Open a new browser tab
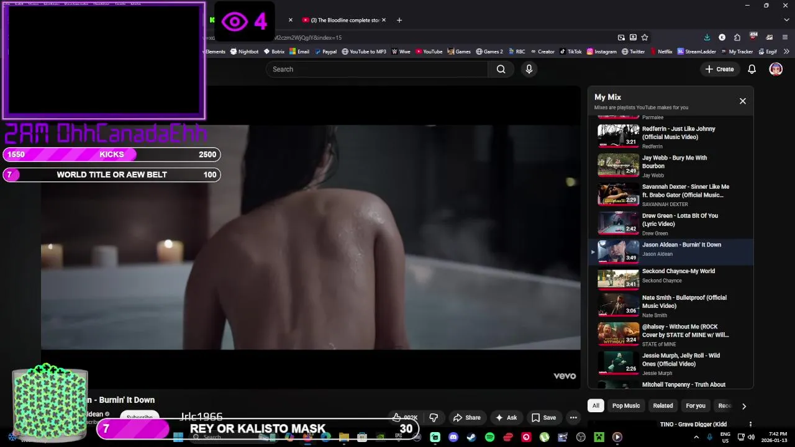 399,20
